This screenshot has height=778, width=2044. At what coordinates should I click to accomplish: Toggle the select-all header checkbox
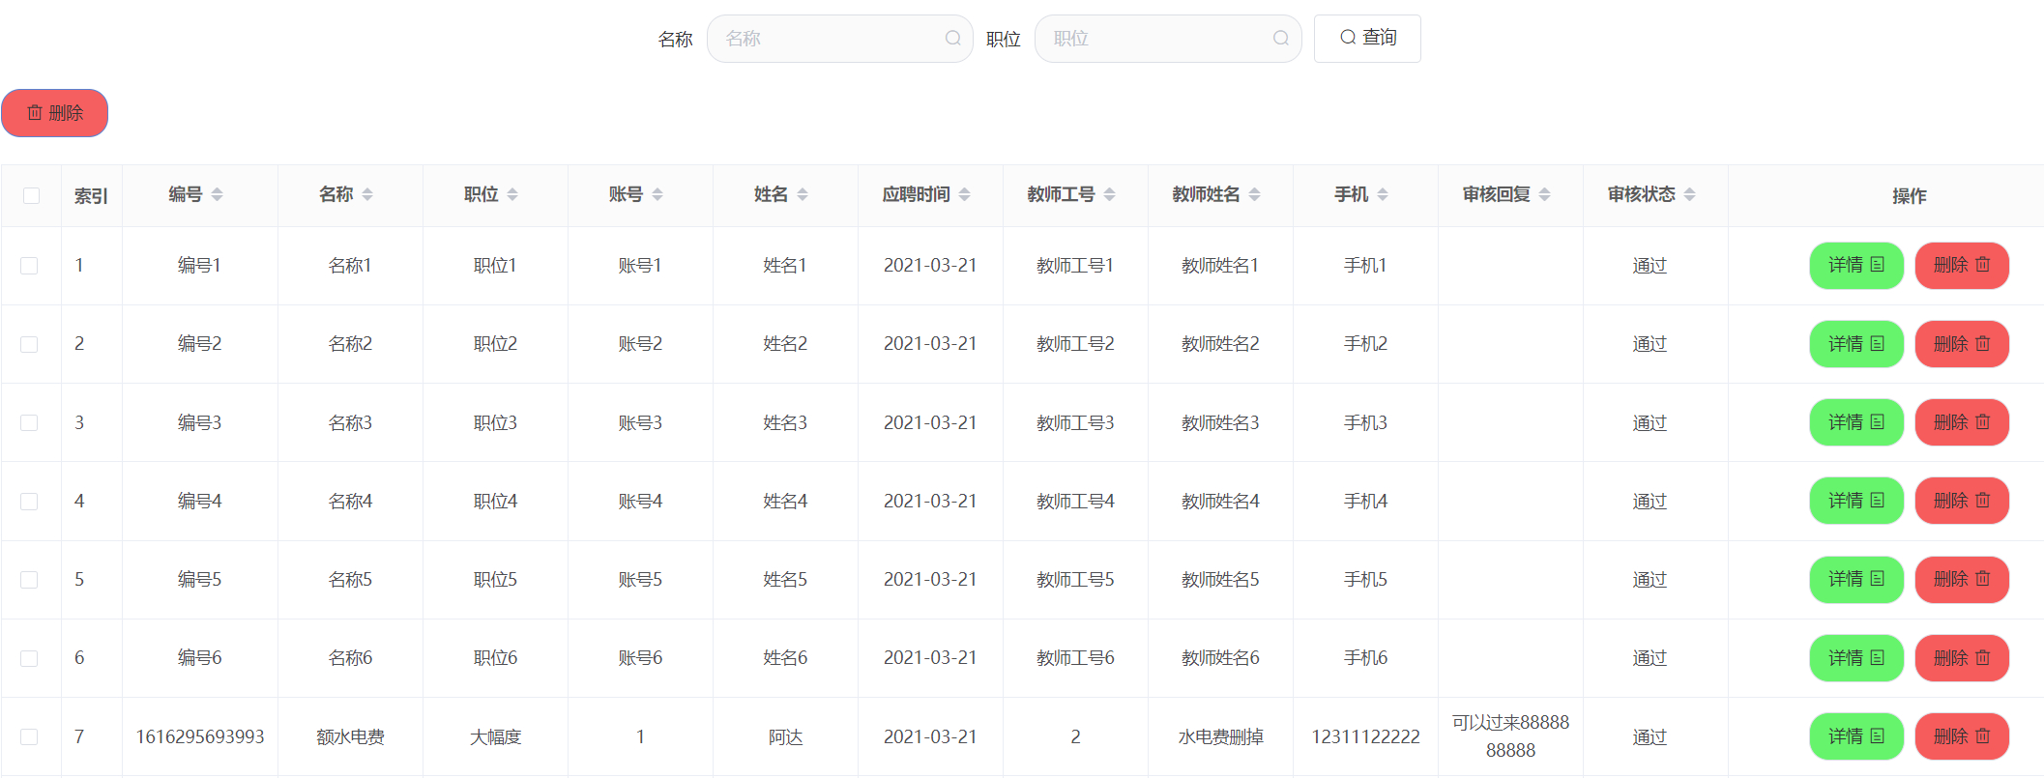coord(31,196)
